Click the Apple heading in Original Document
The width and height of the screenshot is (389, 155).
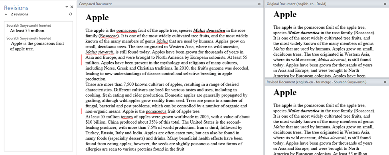click(285, 14)
